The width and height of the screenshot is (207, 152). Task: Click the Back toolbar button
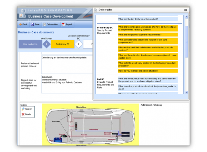point(23,24)
